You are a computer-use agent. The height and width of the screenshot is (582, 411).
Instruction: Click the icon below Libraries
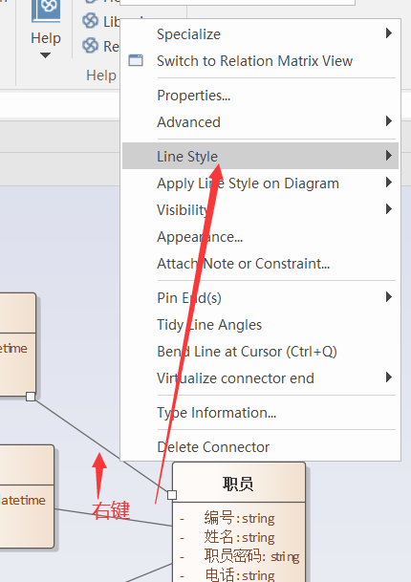(x=90, y=46)
